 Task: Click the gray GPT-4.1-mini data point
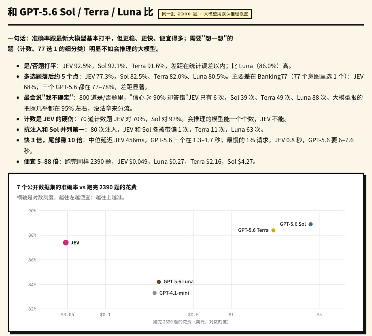pyautogui.click(x=155, y=293)
